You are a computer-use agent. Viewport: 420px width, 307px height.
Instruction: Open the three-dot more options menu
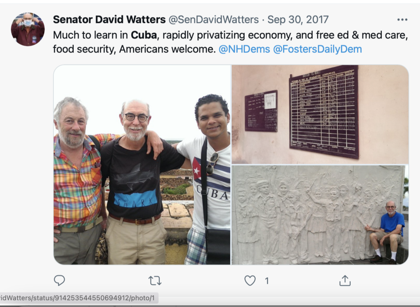(402, 20)
